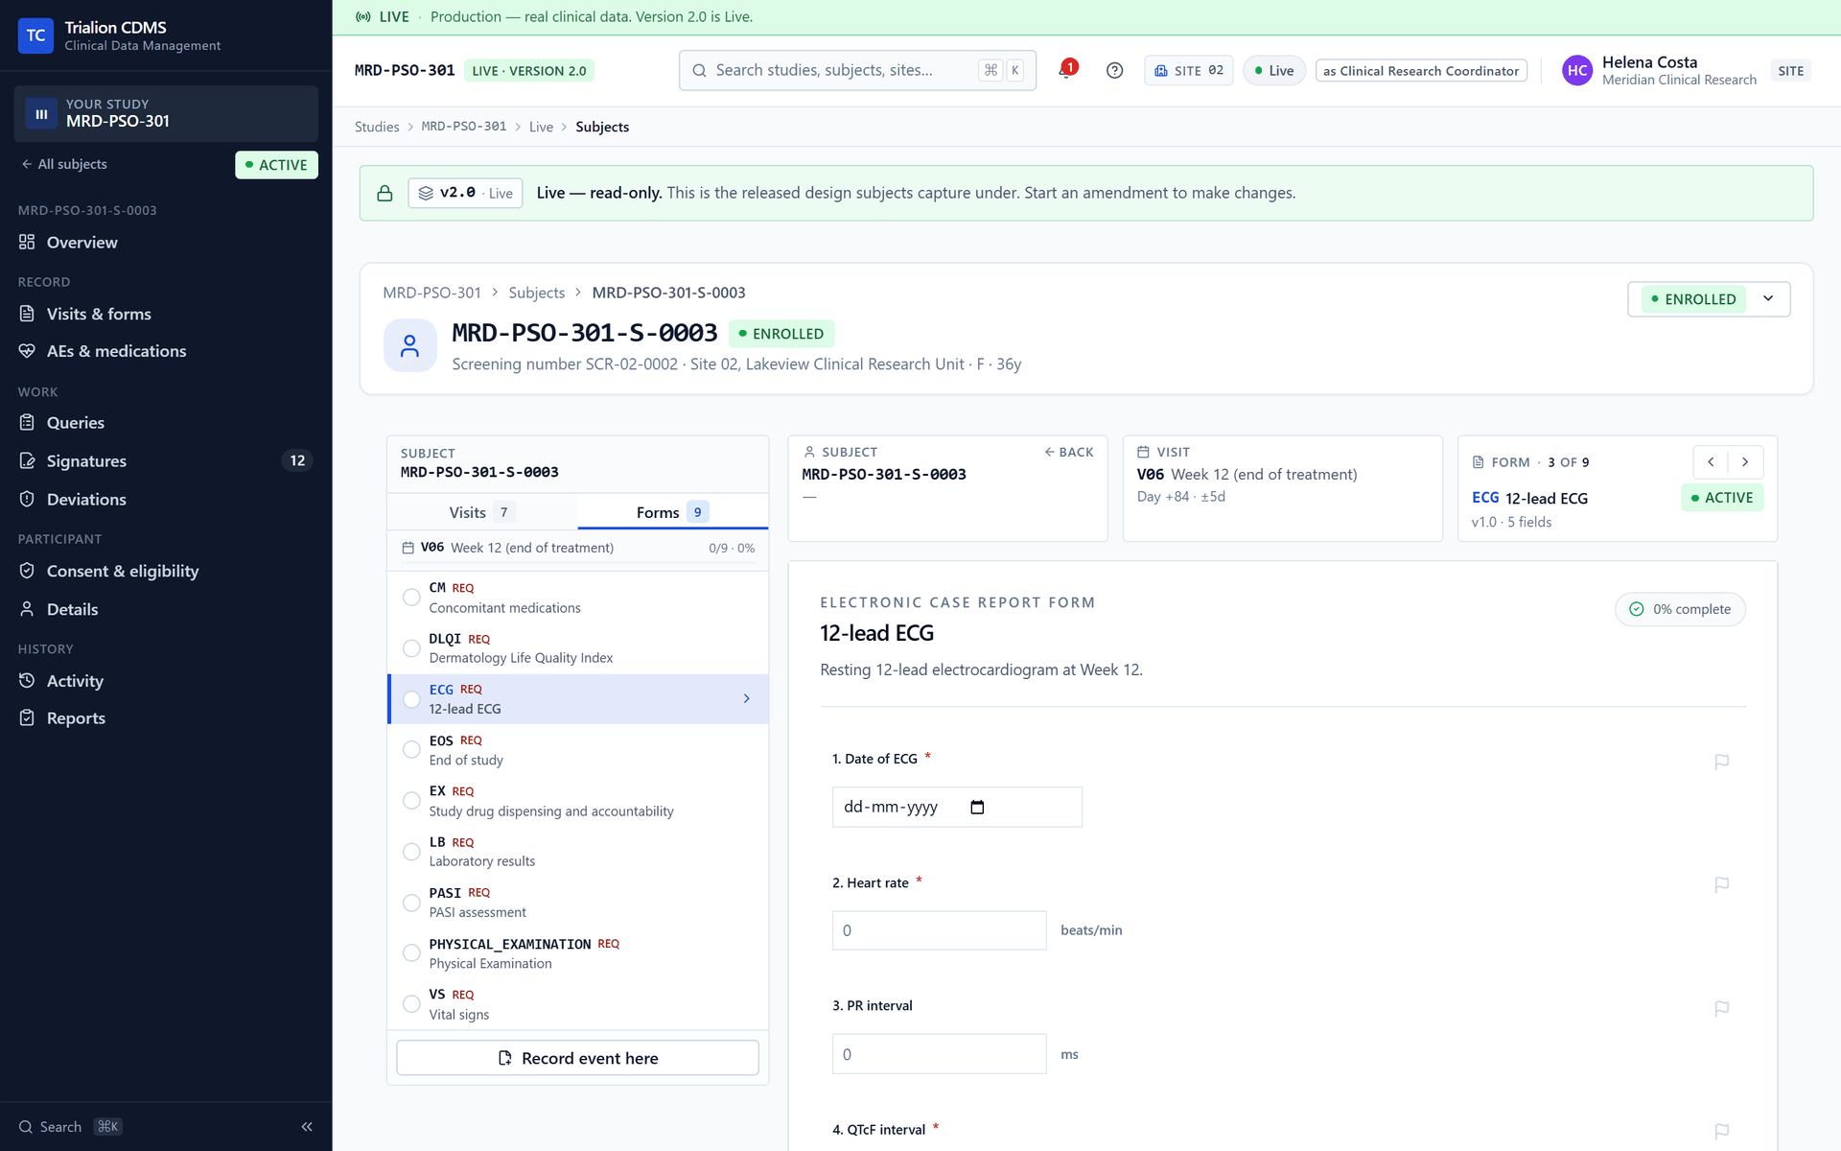Click the 0% complete progress badge

coord(1680,609)
